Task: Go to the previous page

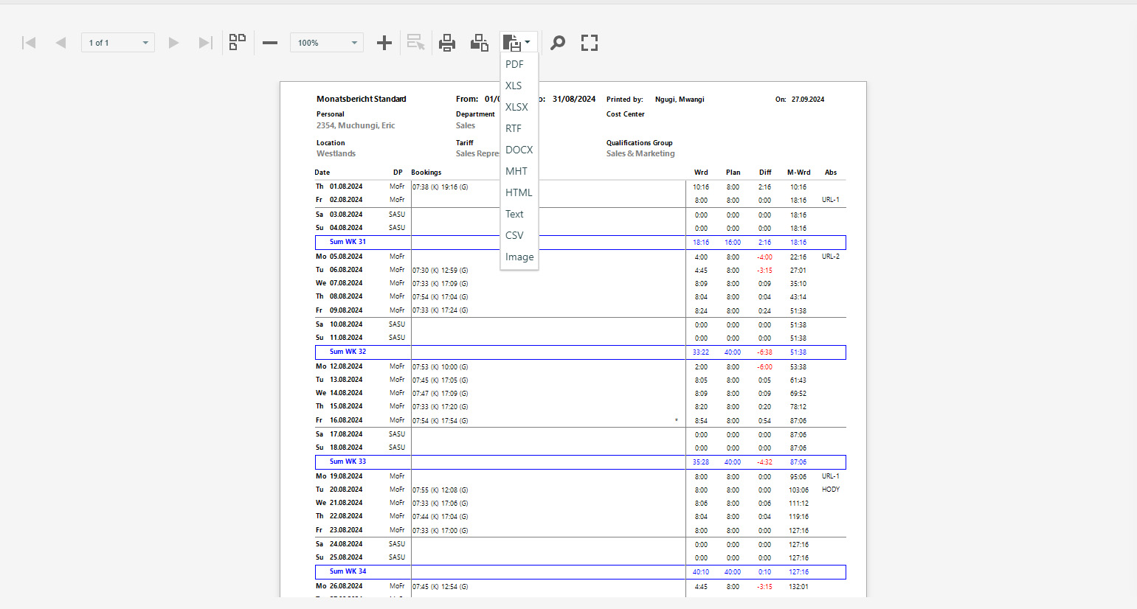Action: tap(61, 43)
